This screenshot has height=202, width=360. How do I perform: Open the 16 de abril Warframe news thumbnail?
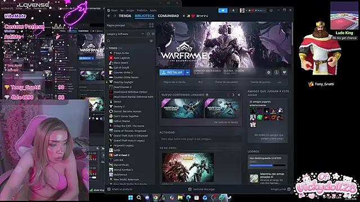pyautogui.click(x=188, y=167)
